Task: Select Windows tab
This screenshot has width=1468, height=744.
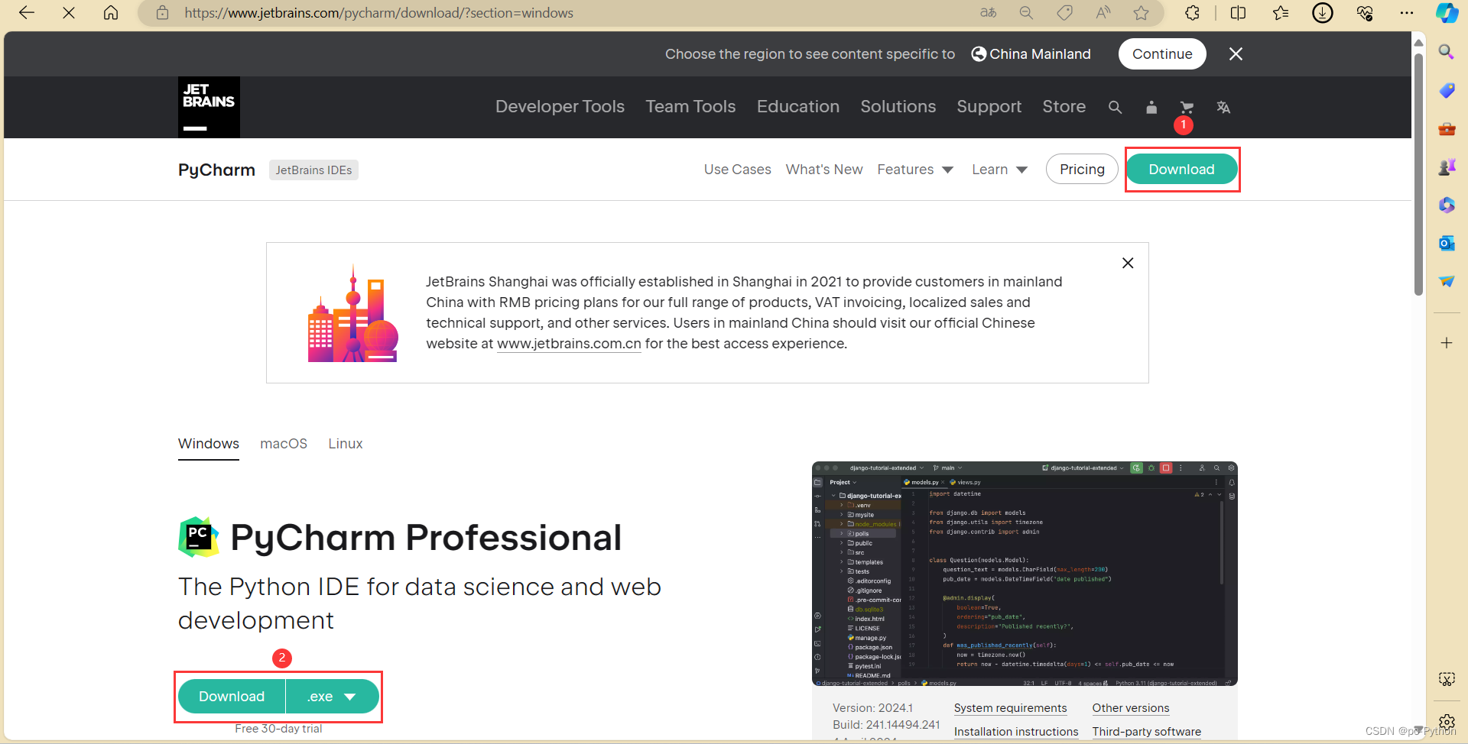Action: tap(209, 444)
